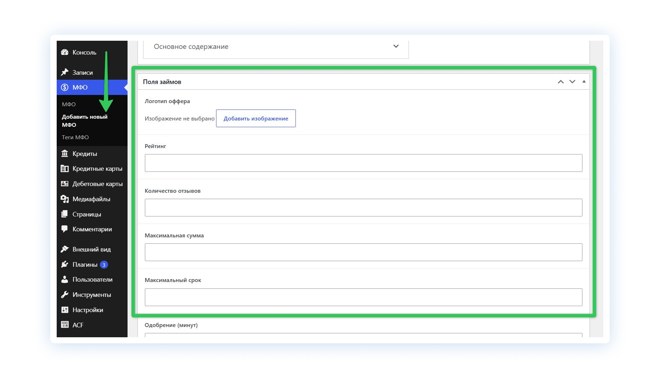The width and height of the screenshot is (660, 378).
Task: Go to Дебетовые карты section
Action: (x=97, y=184)
